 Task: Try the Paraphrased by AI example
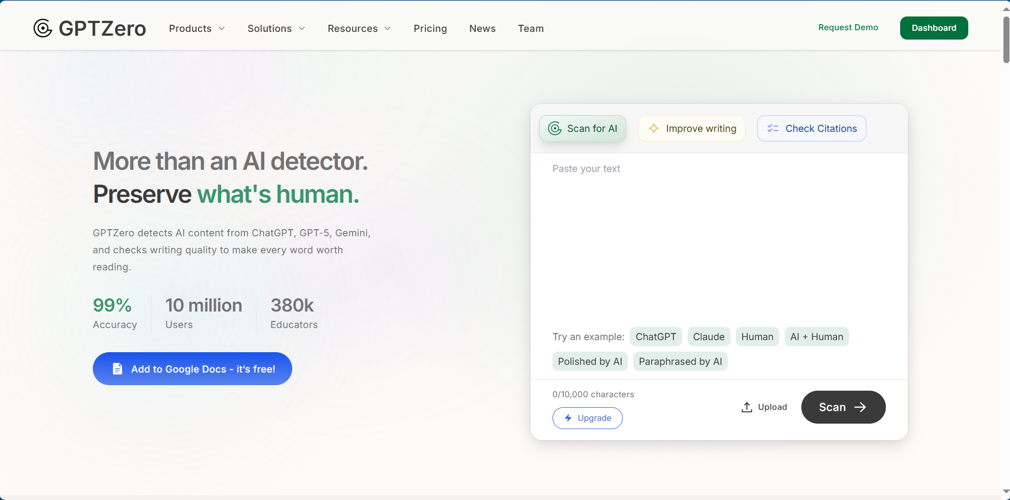(680, 362)
